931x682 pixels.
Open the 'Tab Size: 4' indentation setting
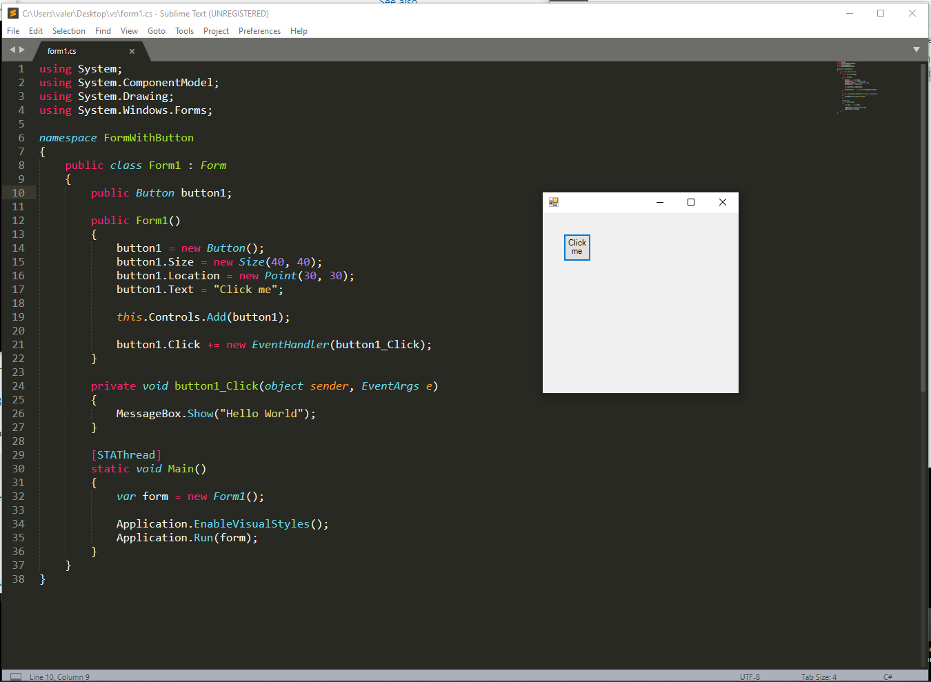[819, 677]
